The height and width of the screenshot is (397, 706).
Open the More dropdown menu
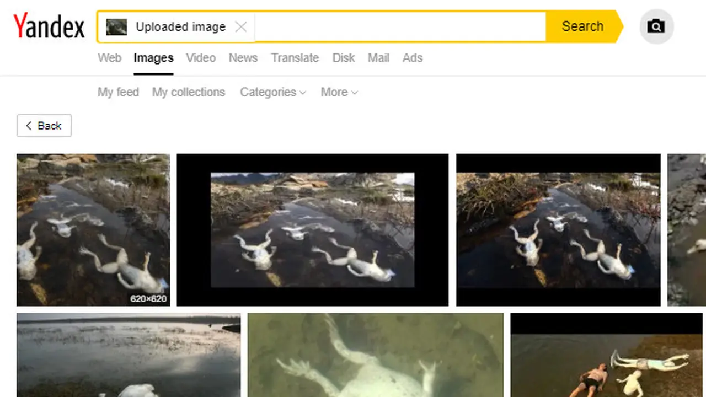click(339, 92)
